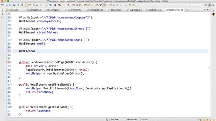Click the green circle toolbar icon
The width and height of the screenshot is (216, 121).
22,5
